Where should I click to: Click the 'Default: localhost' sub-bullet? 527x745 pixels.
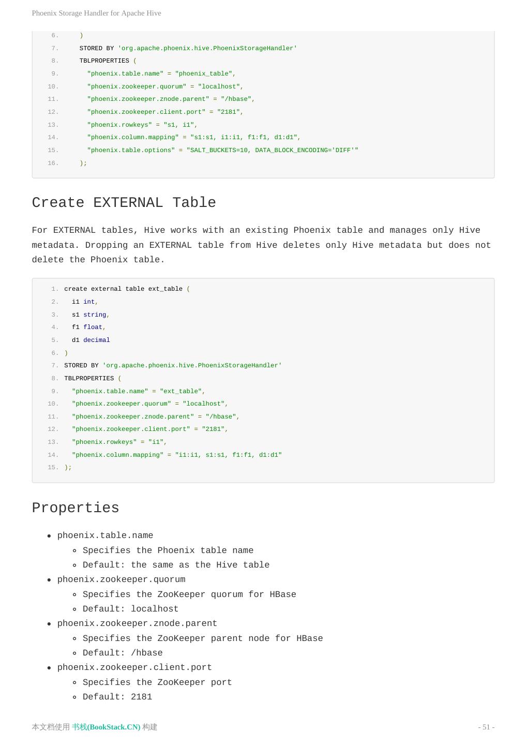[130, 609]
